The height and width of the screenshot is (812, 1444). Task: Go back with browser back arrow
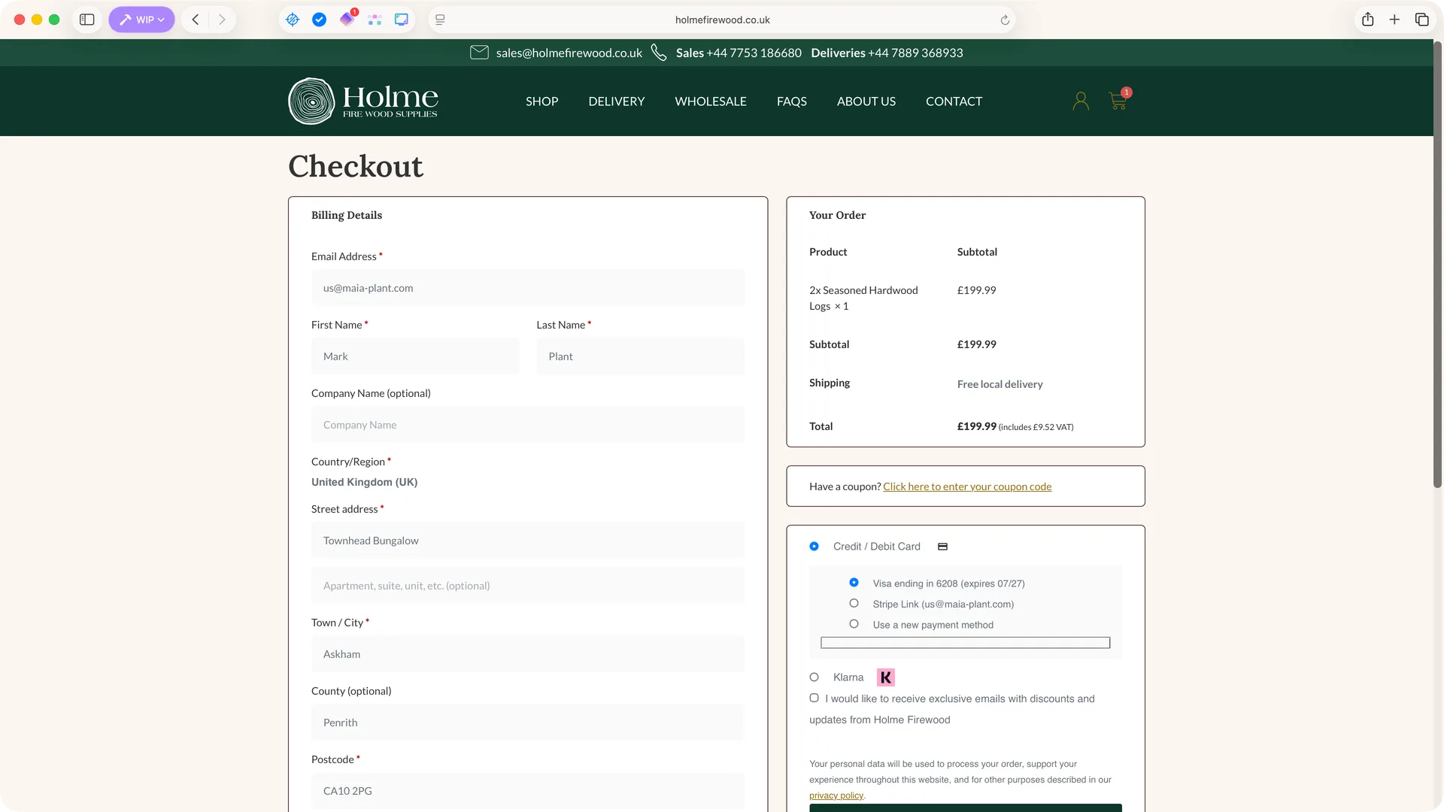196,20
